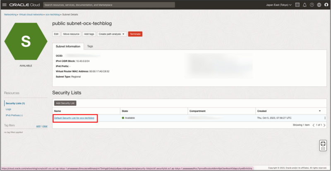This screenshot has height=171, width=331.
Task: Click the public subnet-ocx-techblog title
Action: coord(82,24)
